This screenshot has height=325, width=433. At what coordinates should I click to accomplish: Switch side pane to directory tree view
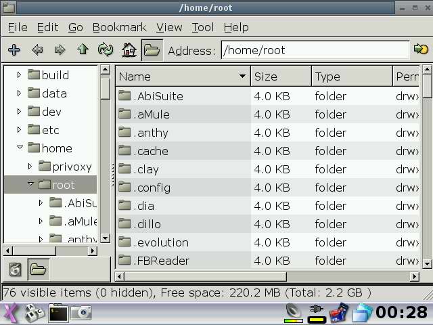point(38,269)
